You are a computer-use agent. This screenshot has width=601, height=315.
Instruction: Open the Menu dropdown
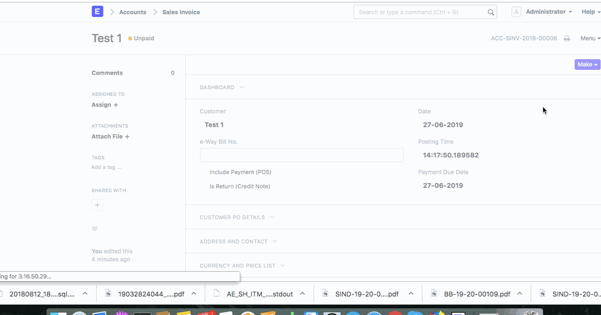tap(590, 38)
